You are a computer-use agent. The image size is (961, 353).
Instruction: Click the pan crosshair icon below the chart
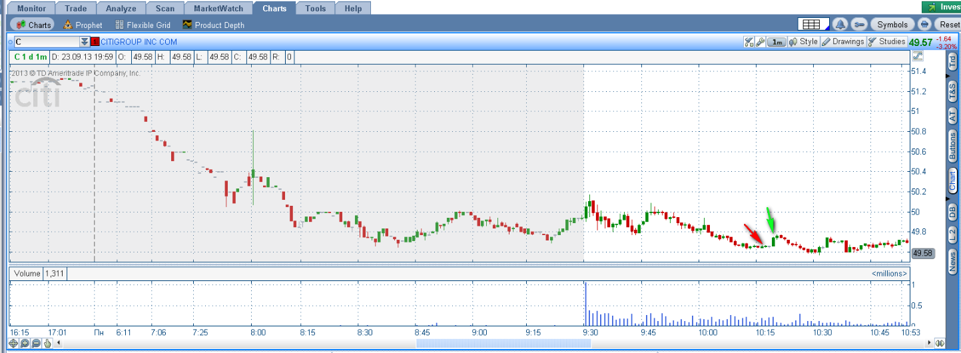pos(15,343)
